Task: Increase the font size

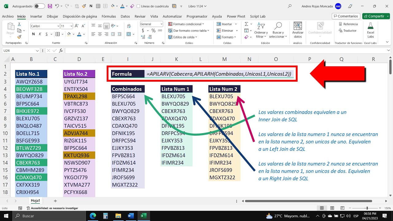Action: click(77, 26)
